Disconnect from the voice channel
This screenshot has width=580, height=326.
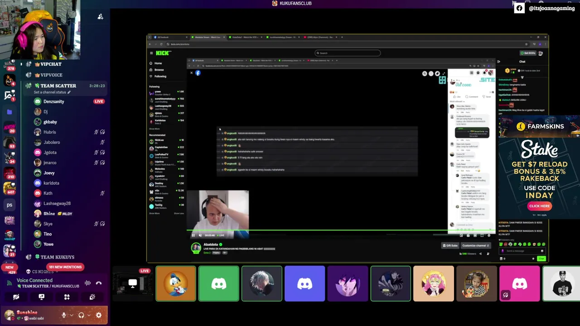[99, 283]
